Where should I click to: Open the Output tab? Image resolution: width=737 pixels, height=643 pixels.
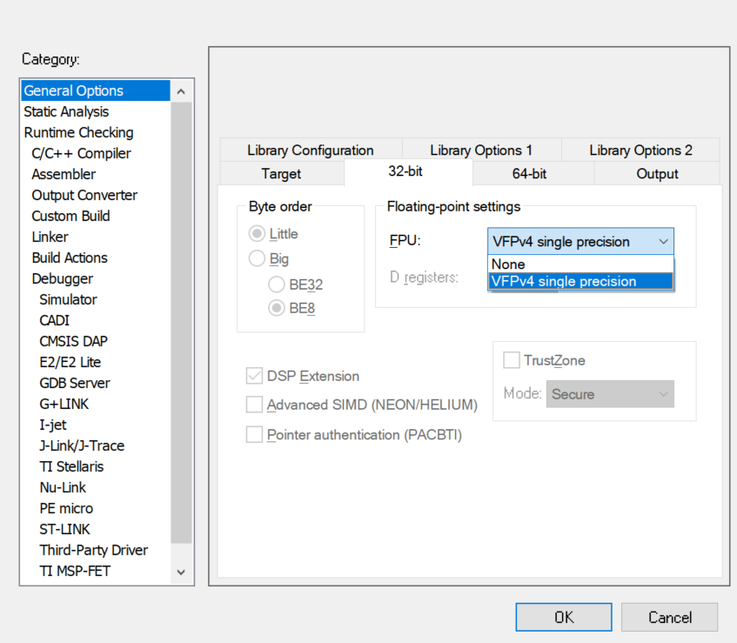(x=657, y=173)
